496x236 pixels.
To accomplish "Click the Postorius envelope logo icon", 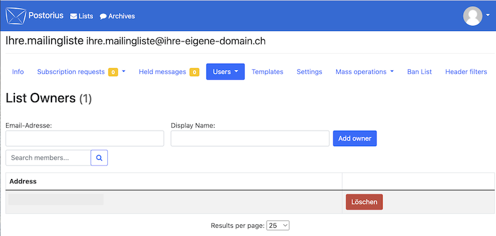I will pyautogui.click(x=15, y=16).
